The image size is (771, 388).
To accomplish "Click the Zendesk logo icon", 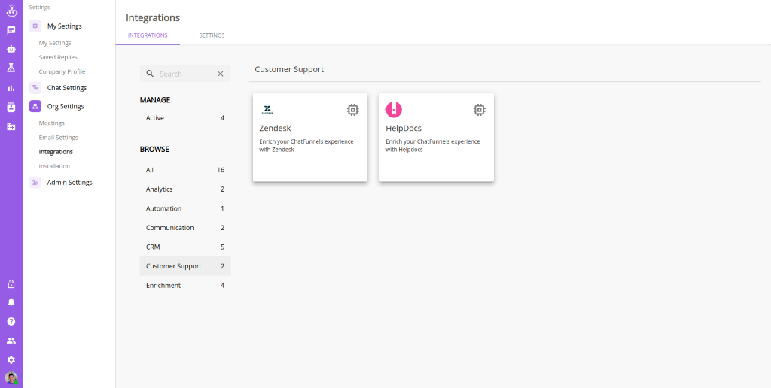I will [x=267, y=110].
